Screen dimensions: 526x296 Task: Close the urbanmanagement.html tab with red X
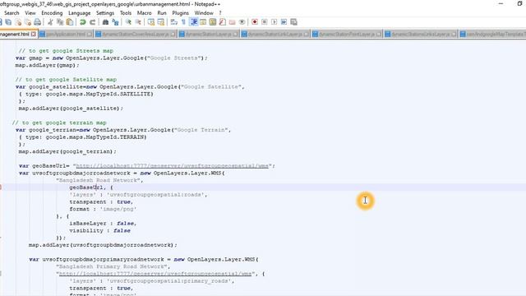point(33,35)
